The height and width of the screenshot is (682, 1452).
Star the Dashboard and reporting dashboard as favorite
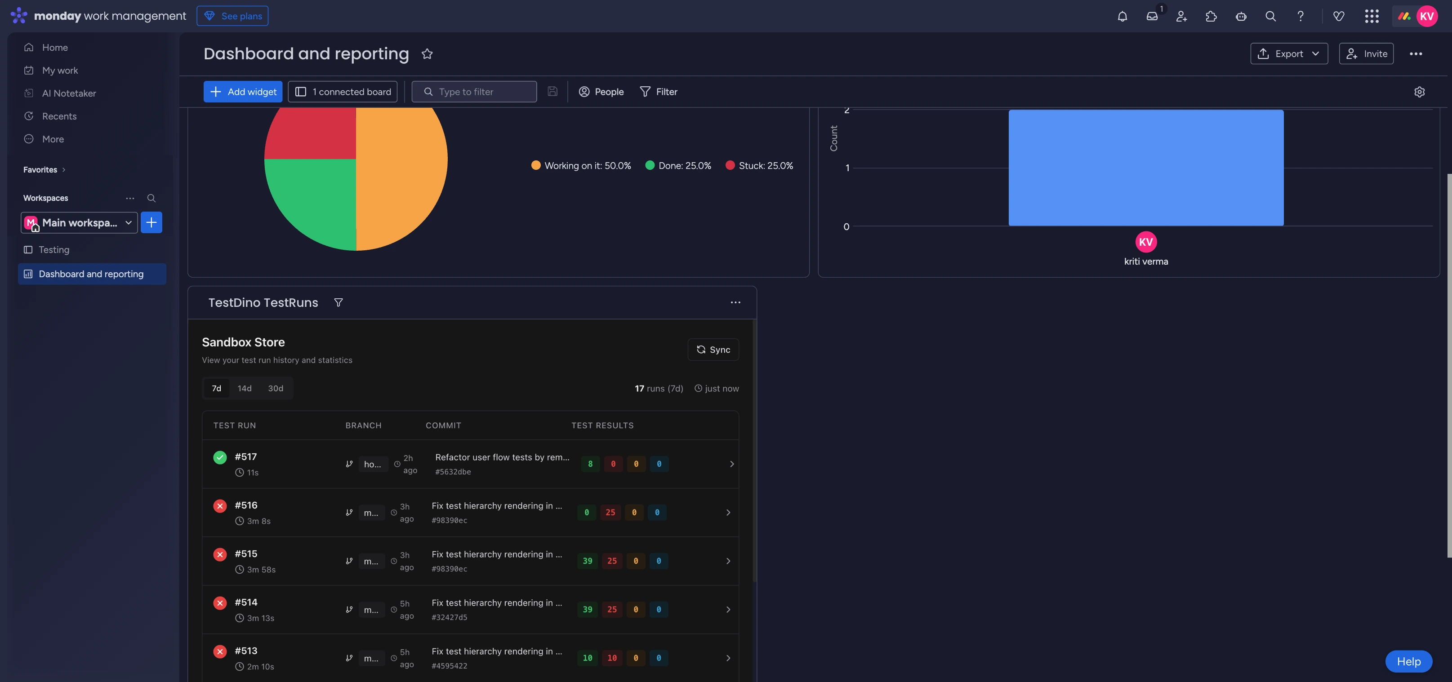[x=427, y=54]
